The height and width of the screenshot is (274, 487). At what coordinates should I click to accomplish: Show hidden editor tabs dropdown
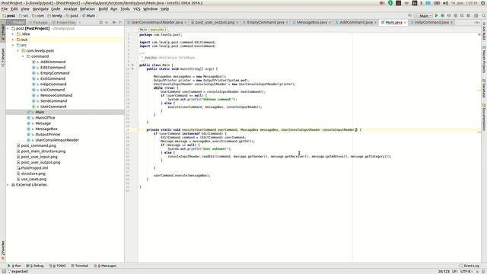477,22
